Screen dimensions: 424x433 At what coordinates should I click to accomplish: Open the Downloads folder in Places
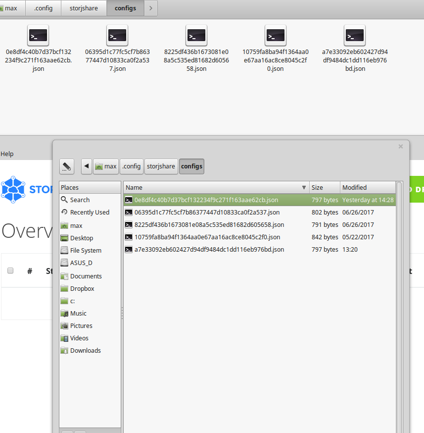[85, 350]
